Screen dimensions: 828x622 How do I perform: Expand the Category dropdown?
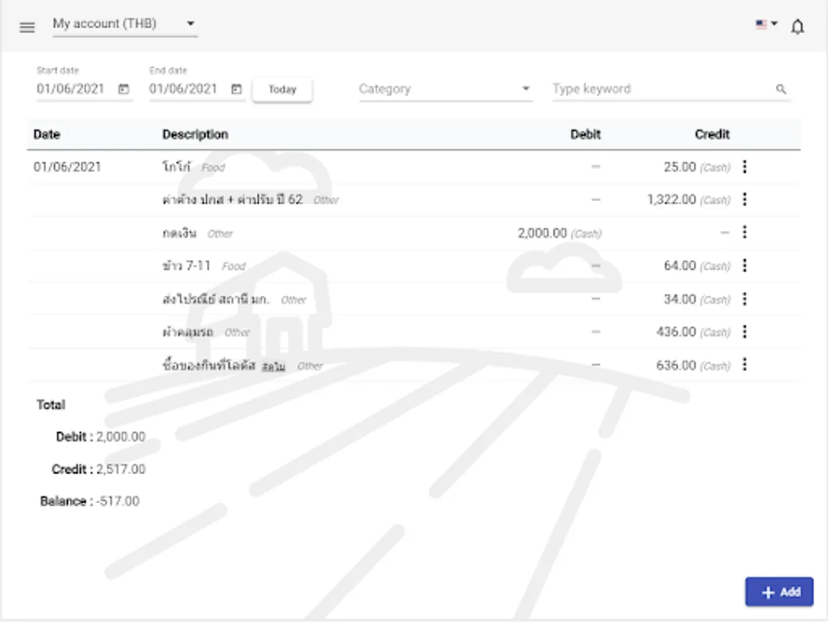[x=445, y=88]
